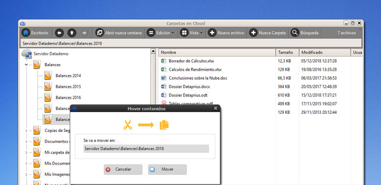Click Excel icon of Calculos de Rendimiento
This screenshot has width=381, height=185.
click(164, 70)
